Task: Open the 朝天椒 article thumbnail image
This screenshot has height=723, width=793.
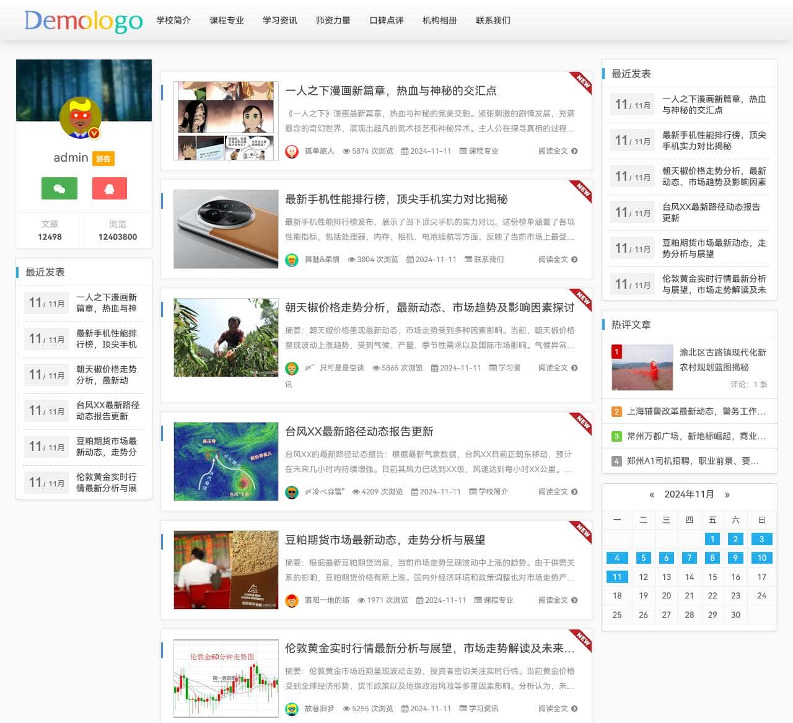Action: point(226,337)
